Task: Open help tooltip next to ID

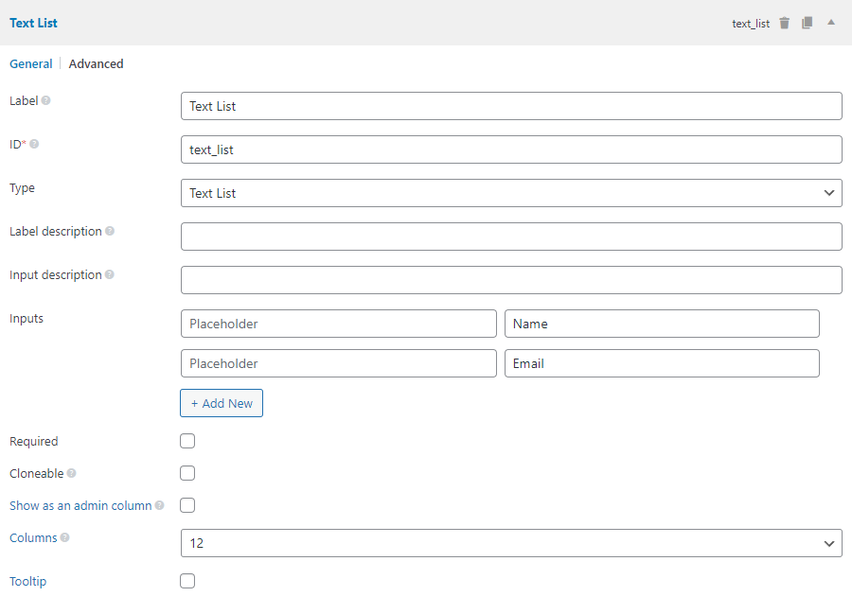Action: coord(34,144)
